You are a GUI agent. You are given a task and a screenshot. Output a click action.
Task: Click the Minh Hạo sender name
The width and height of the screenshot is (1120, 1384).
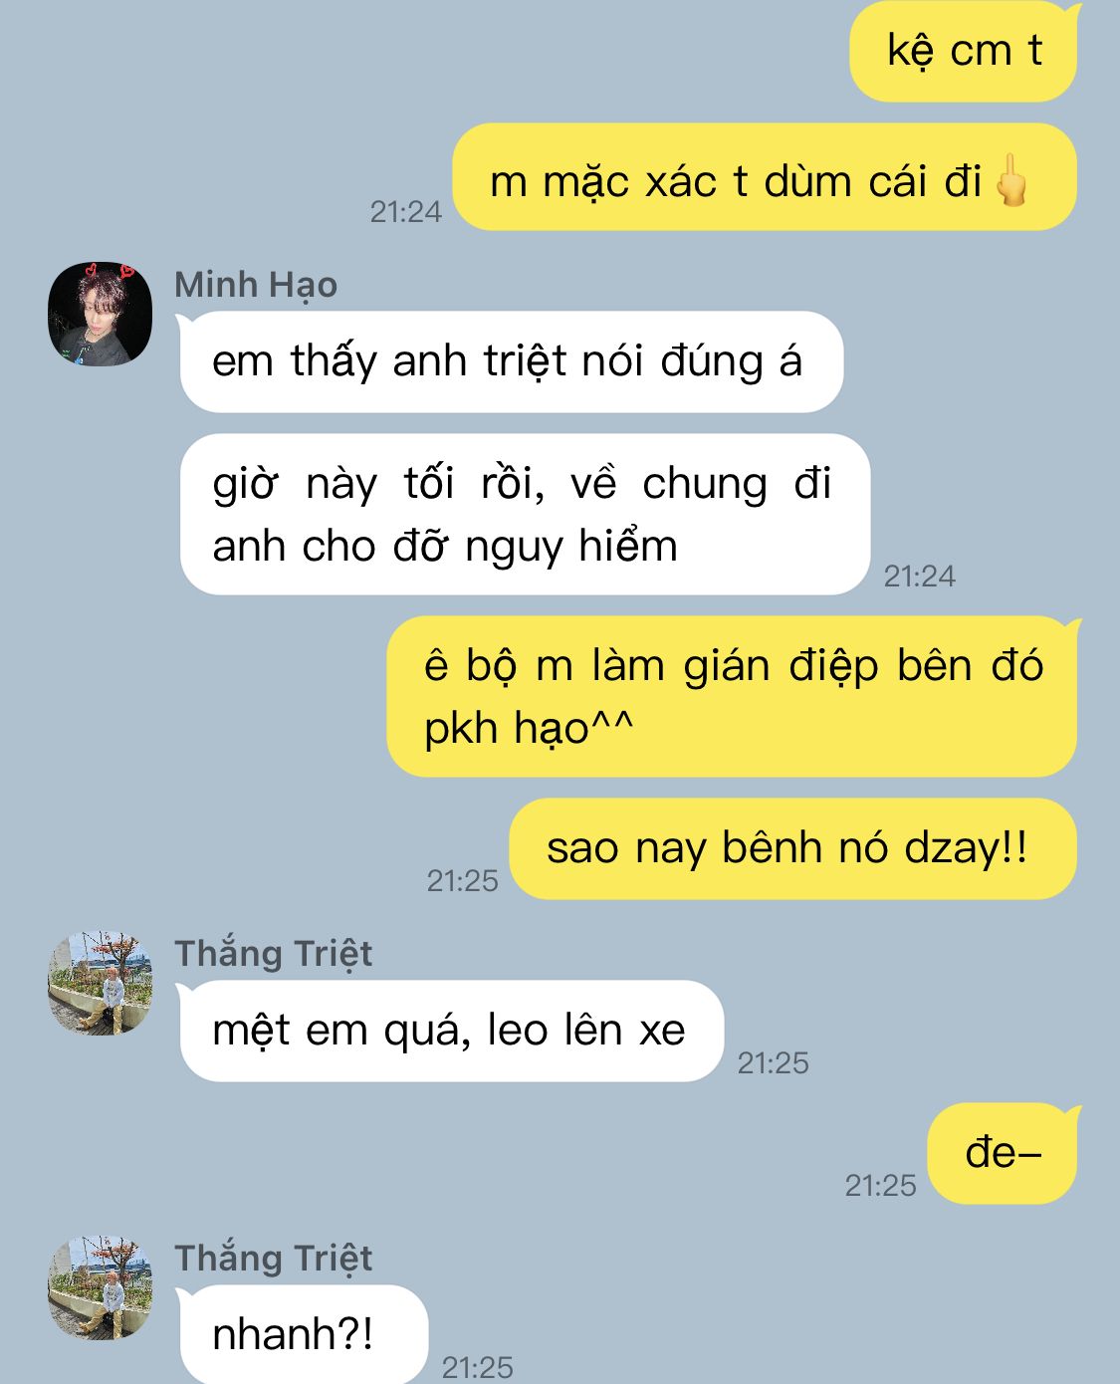[x=256, y=286]
